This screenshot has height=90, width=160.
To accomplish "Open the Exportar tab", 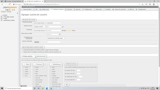I will click(68, 9).
